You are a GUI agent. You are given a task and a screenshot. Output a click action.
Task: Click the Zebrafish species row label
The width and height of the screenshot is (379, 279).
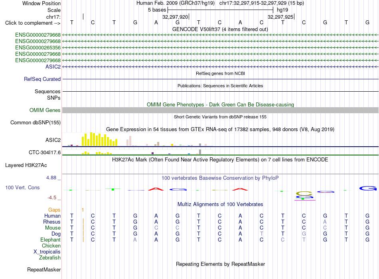coord(50,258)
